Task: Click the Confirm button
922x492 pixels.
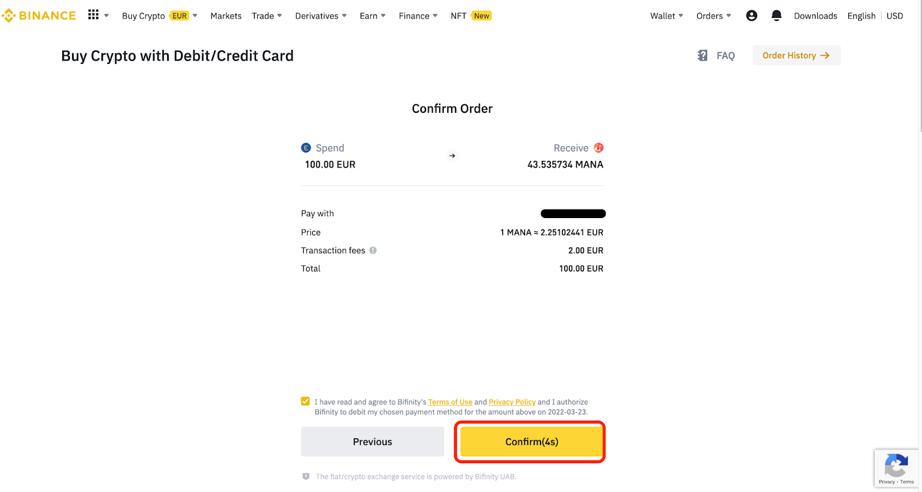Action: [530, 441]
